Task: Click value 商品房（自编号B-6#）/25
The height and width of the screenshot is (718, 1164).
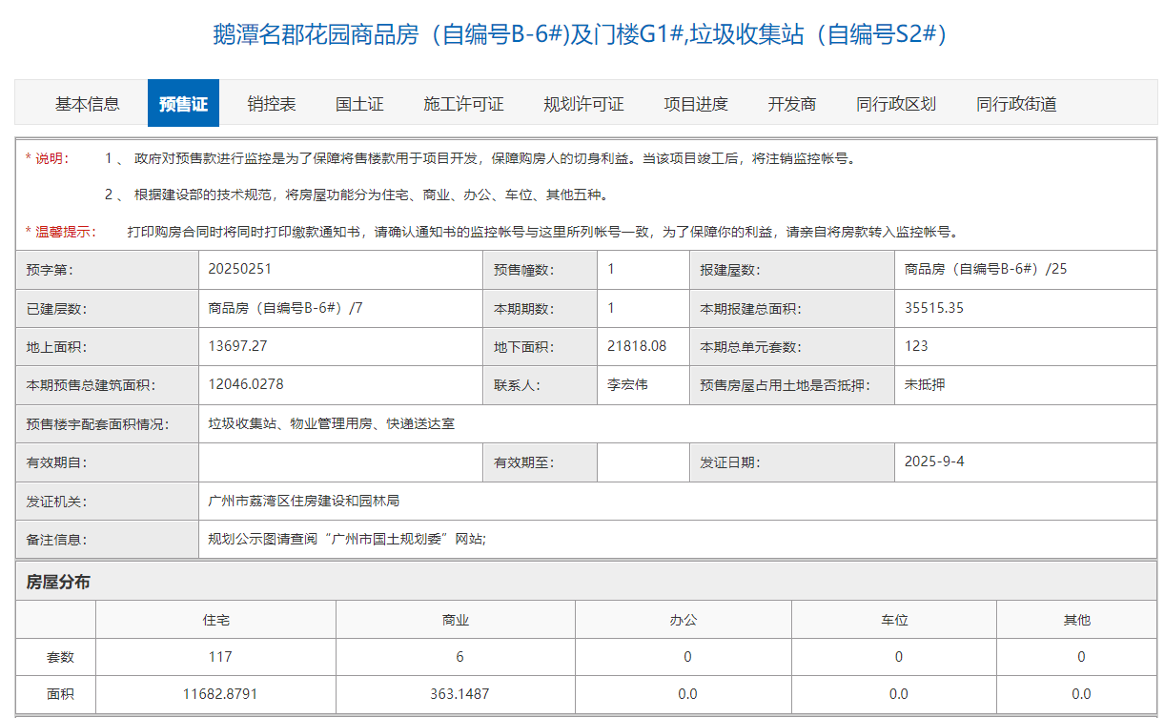Action: tap(986, 269)
